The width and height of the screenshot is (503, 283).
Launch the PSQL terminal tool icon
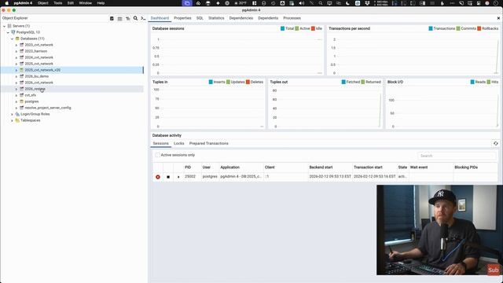143,18
